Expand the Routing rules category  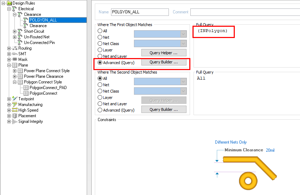[x=9, y=48]
